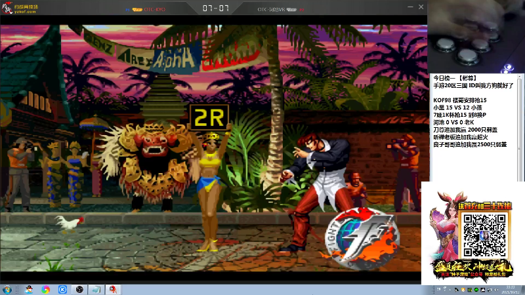Click the P2 VIP badge beside OTC-河池VR
This screenshot has height=295, width=525.
(291, 10)
